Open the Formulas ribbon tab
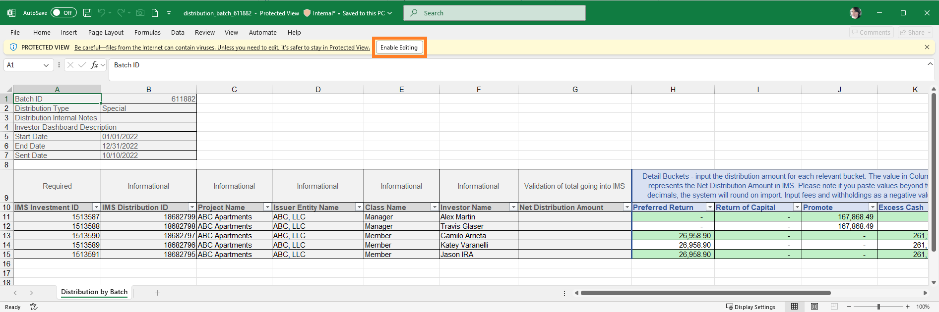 147,32
